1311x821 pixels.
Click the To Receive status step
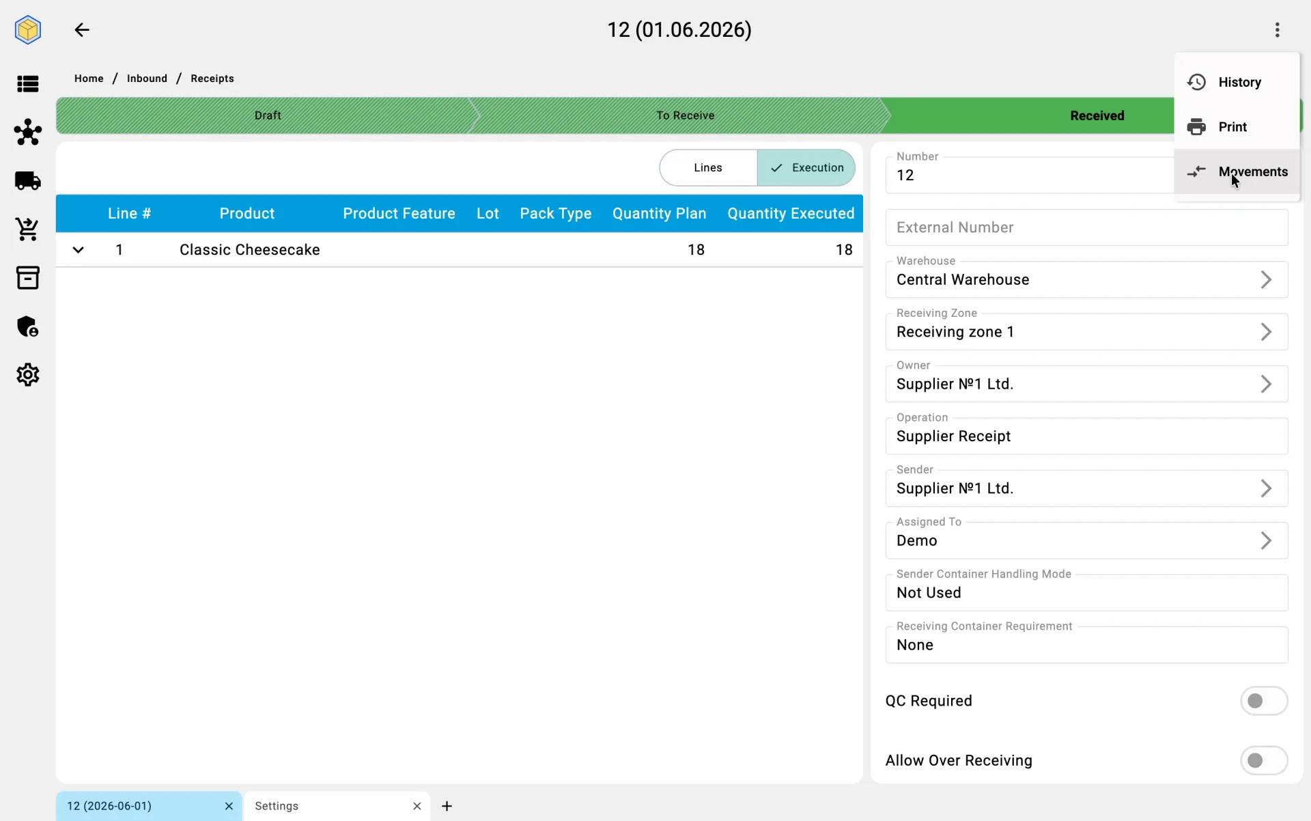[x=685, y=115]
